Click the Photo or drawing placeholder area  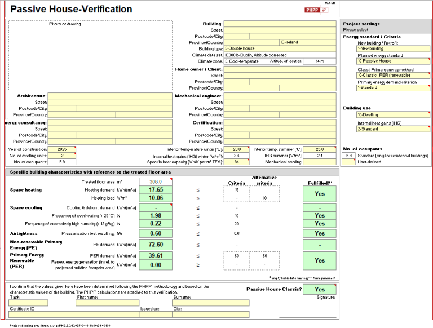point(90,56)
